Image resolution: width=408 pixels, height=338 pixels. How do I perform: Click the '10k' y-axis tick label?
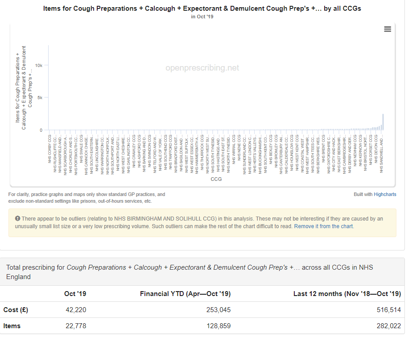(39, 65)
